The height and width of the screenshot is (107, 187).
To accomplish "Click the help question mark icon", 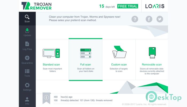I will 135,19.
